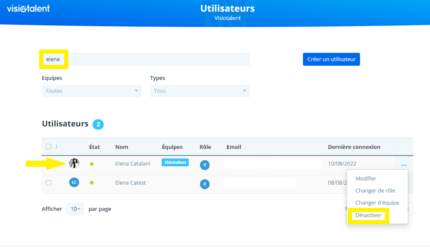Screen dimensions: 430x247
Task: Toggle the select-all checkbox in table header
Action: [x=49, y=147]
